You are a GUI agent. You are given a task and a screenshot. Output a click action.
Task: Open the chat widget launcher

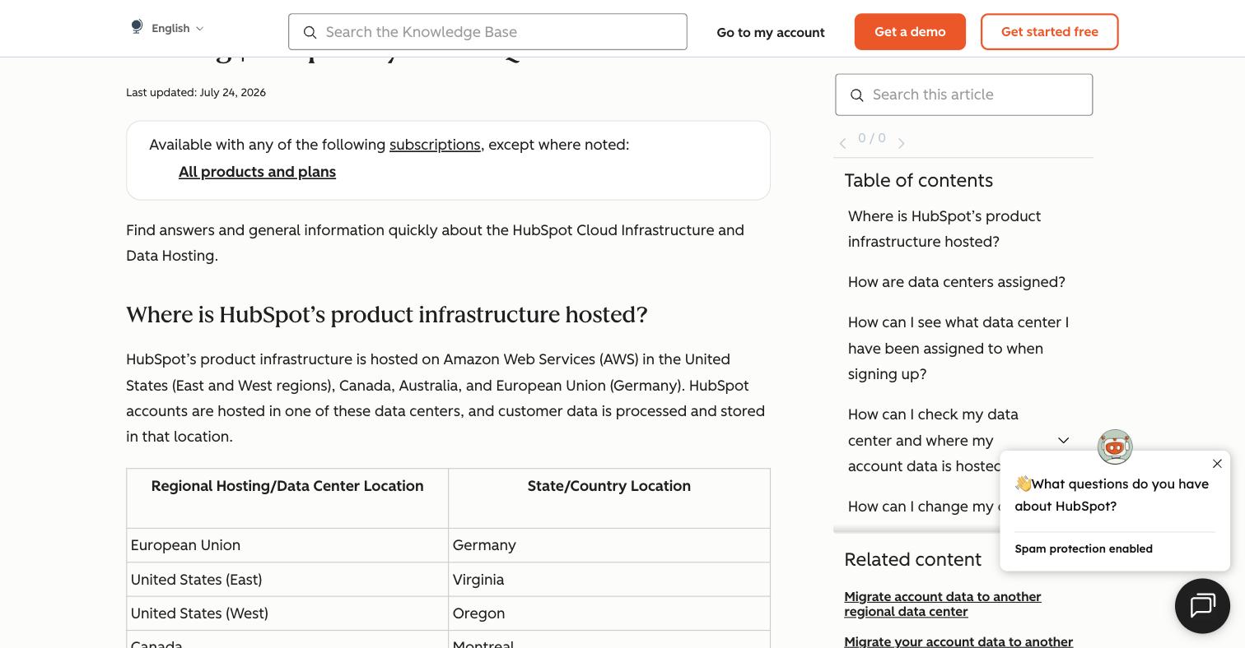pos(1202,606)
